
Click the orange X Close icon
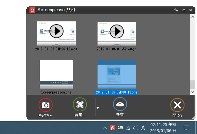[x=177, y=105]
